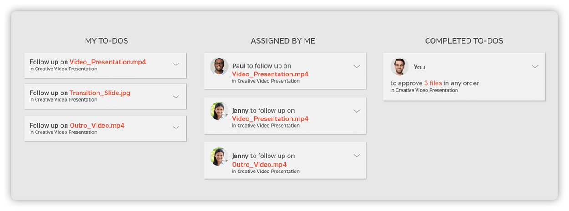Select the My To-Dos column heading
569x211 pixels.
tap(107, 41)
